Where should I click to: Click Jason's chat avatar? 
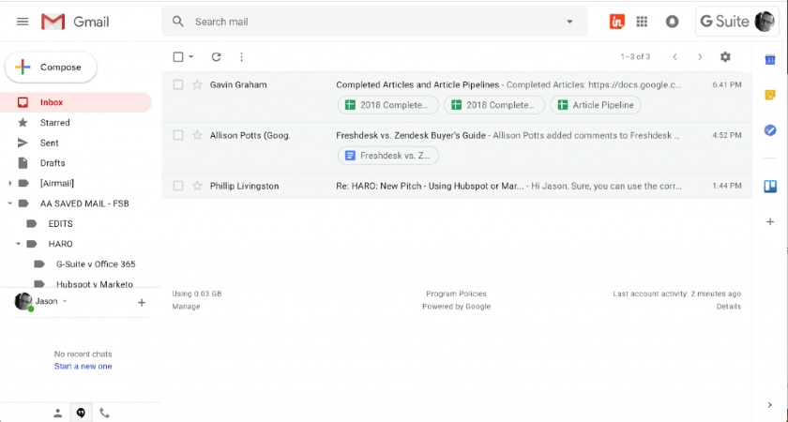[23, 301]
